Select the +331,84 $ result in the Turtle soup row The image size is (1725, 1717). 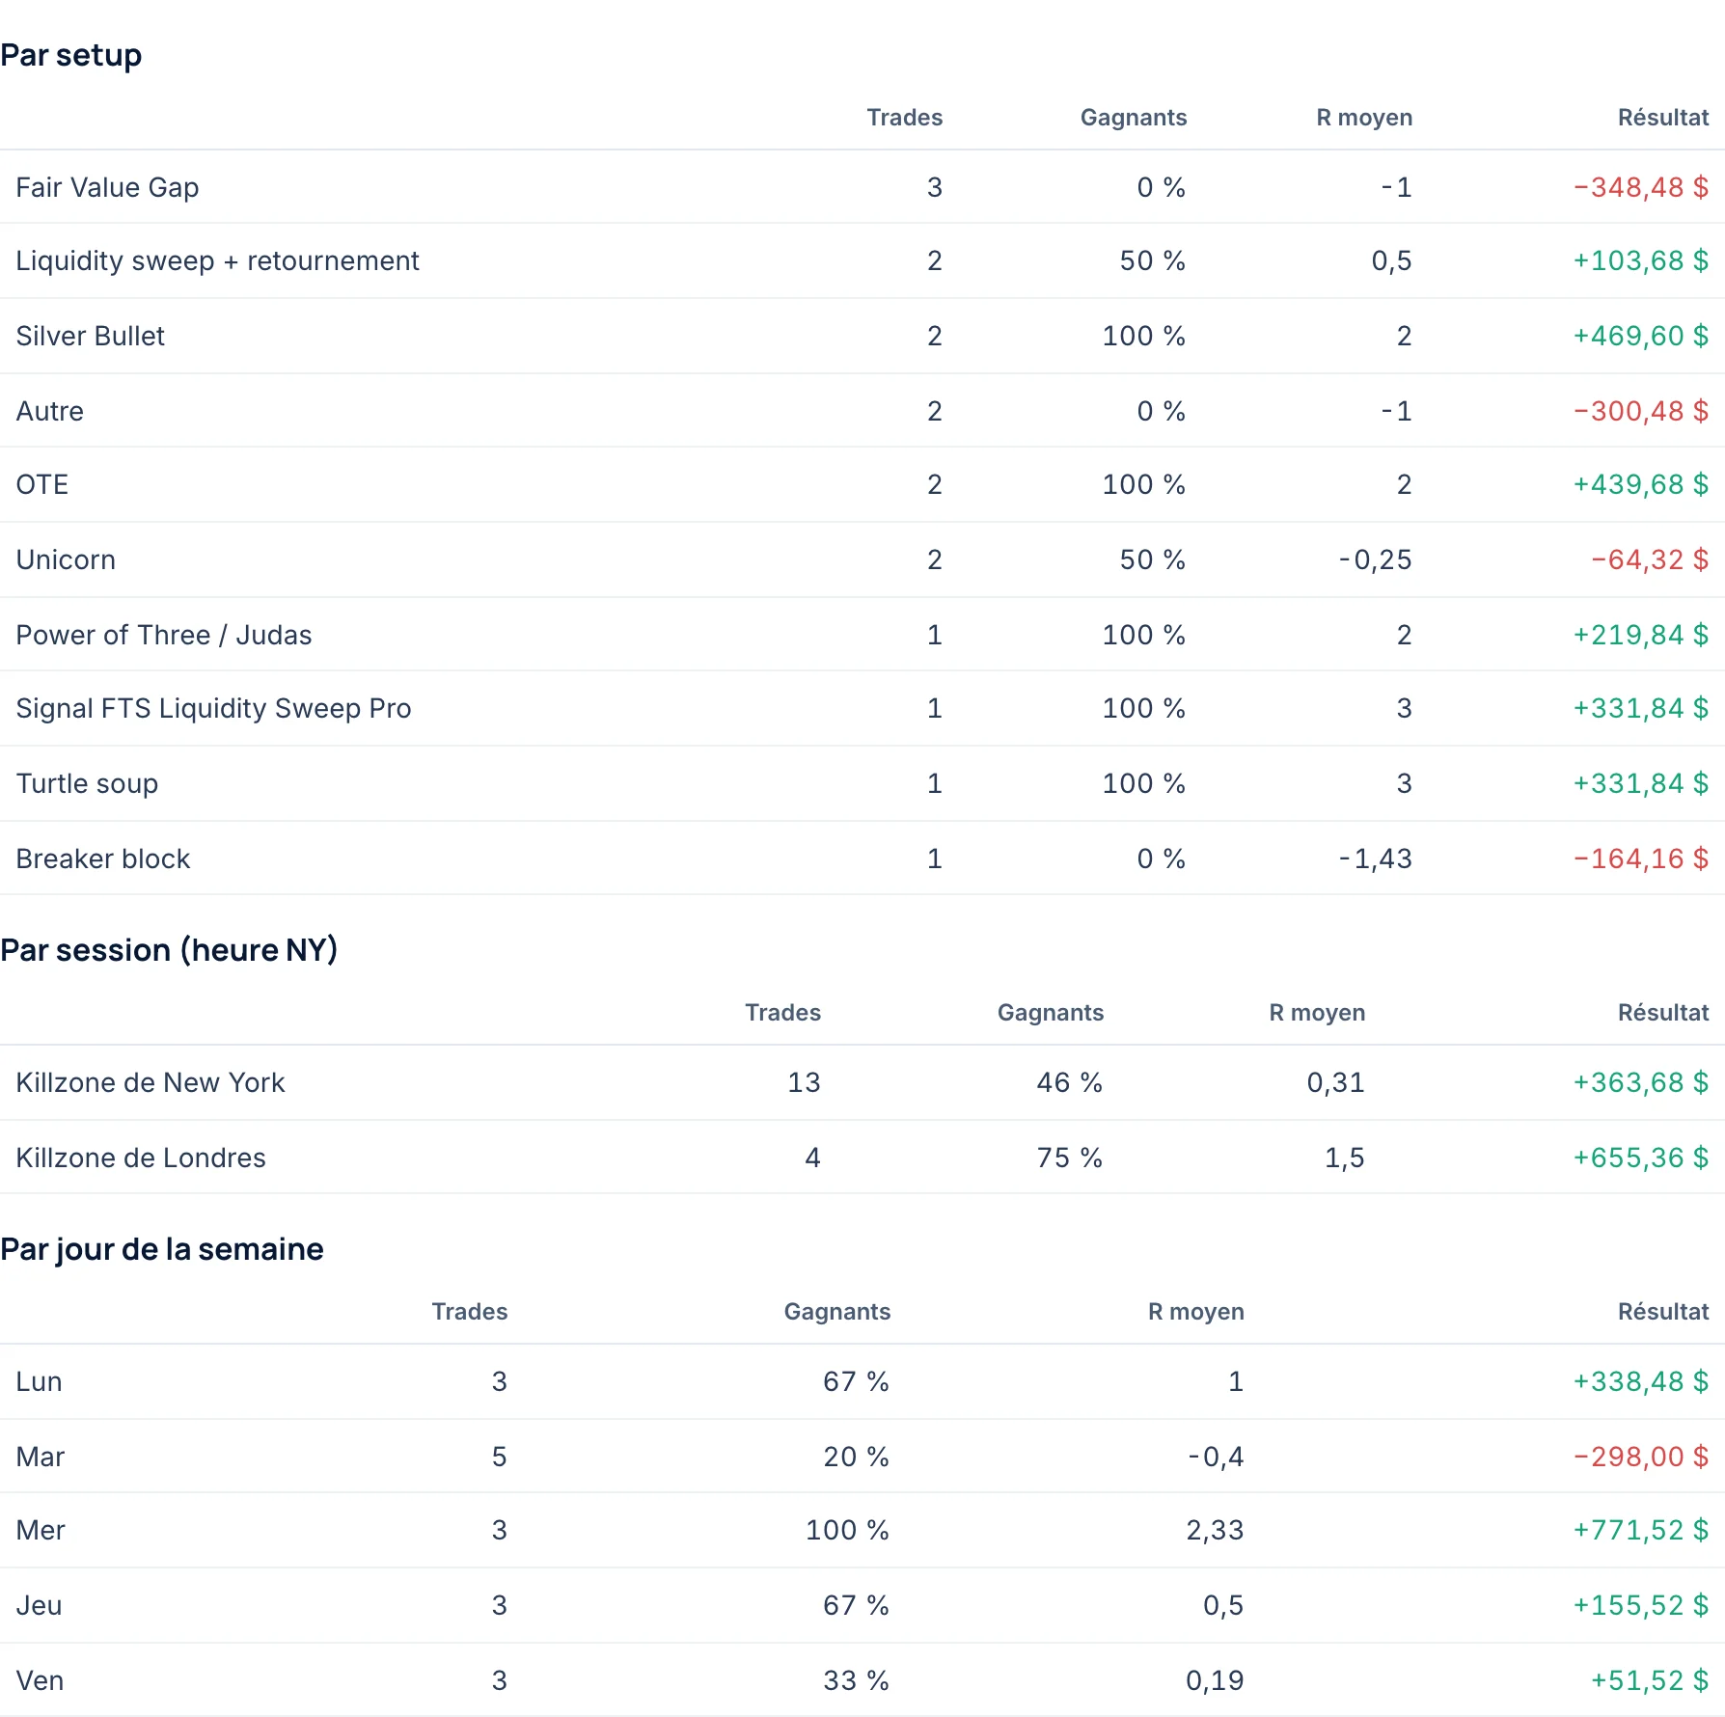click(x=1641, y=783)
